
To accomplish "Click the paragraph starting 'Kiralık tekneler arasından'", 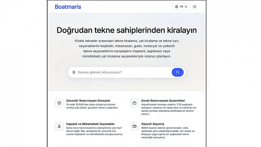I will tap(127, 48).
